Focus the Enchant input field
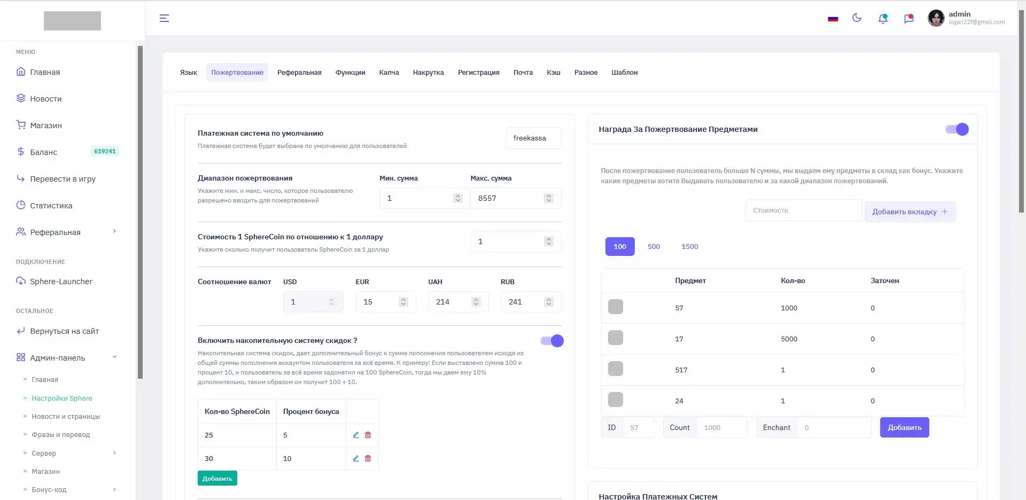The height and width of the screenshot is (500, 1026). [834, 427]
